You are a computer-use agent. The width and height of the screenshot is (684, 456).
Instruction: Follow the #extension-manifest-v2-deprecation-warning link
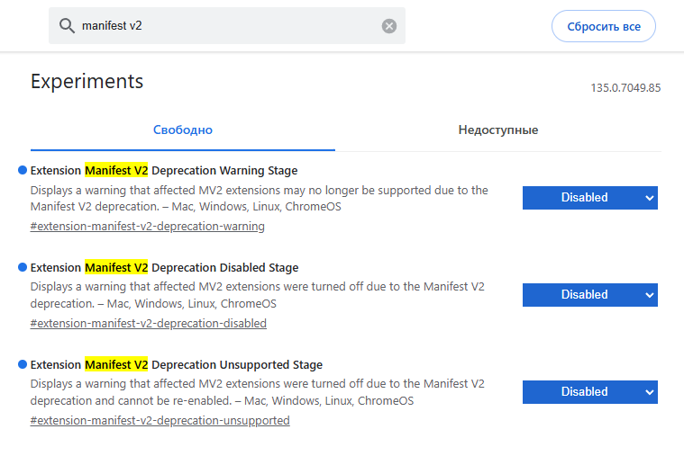tap(148, 227)
